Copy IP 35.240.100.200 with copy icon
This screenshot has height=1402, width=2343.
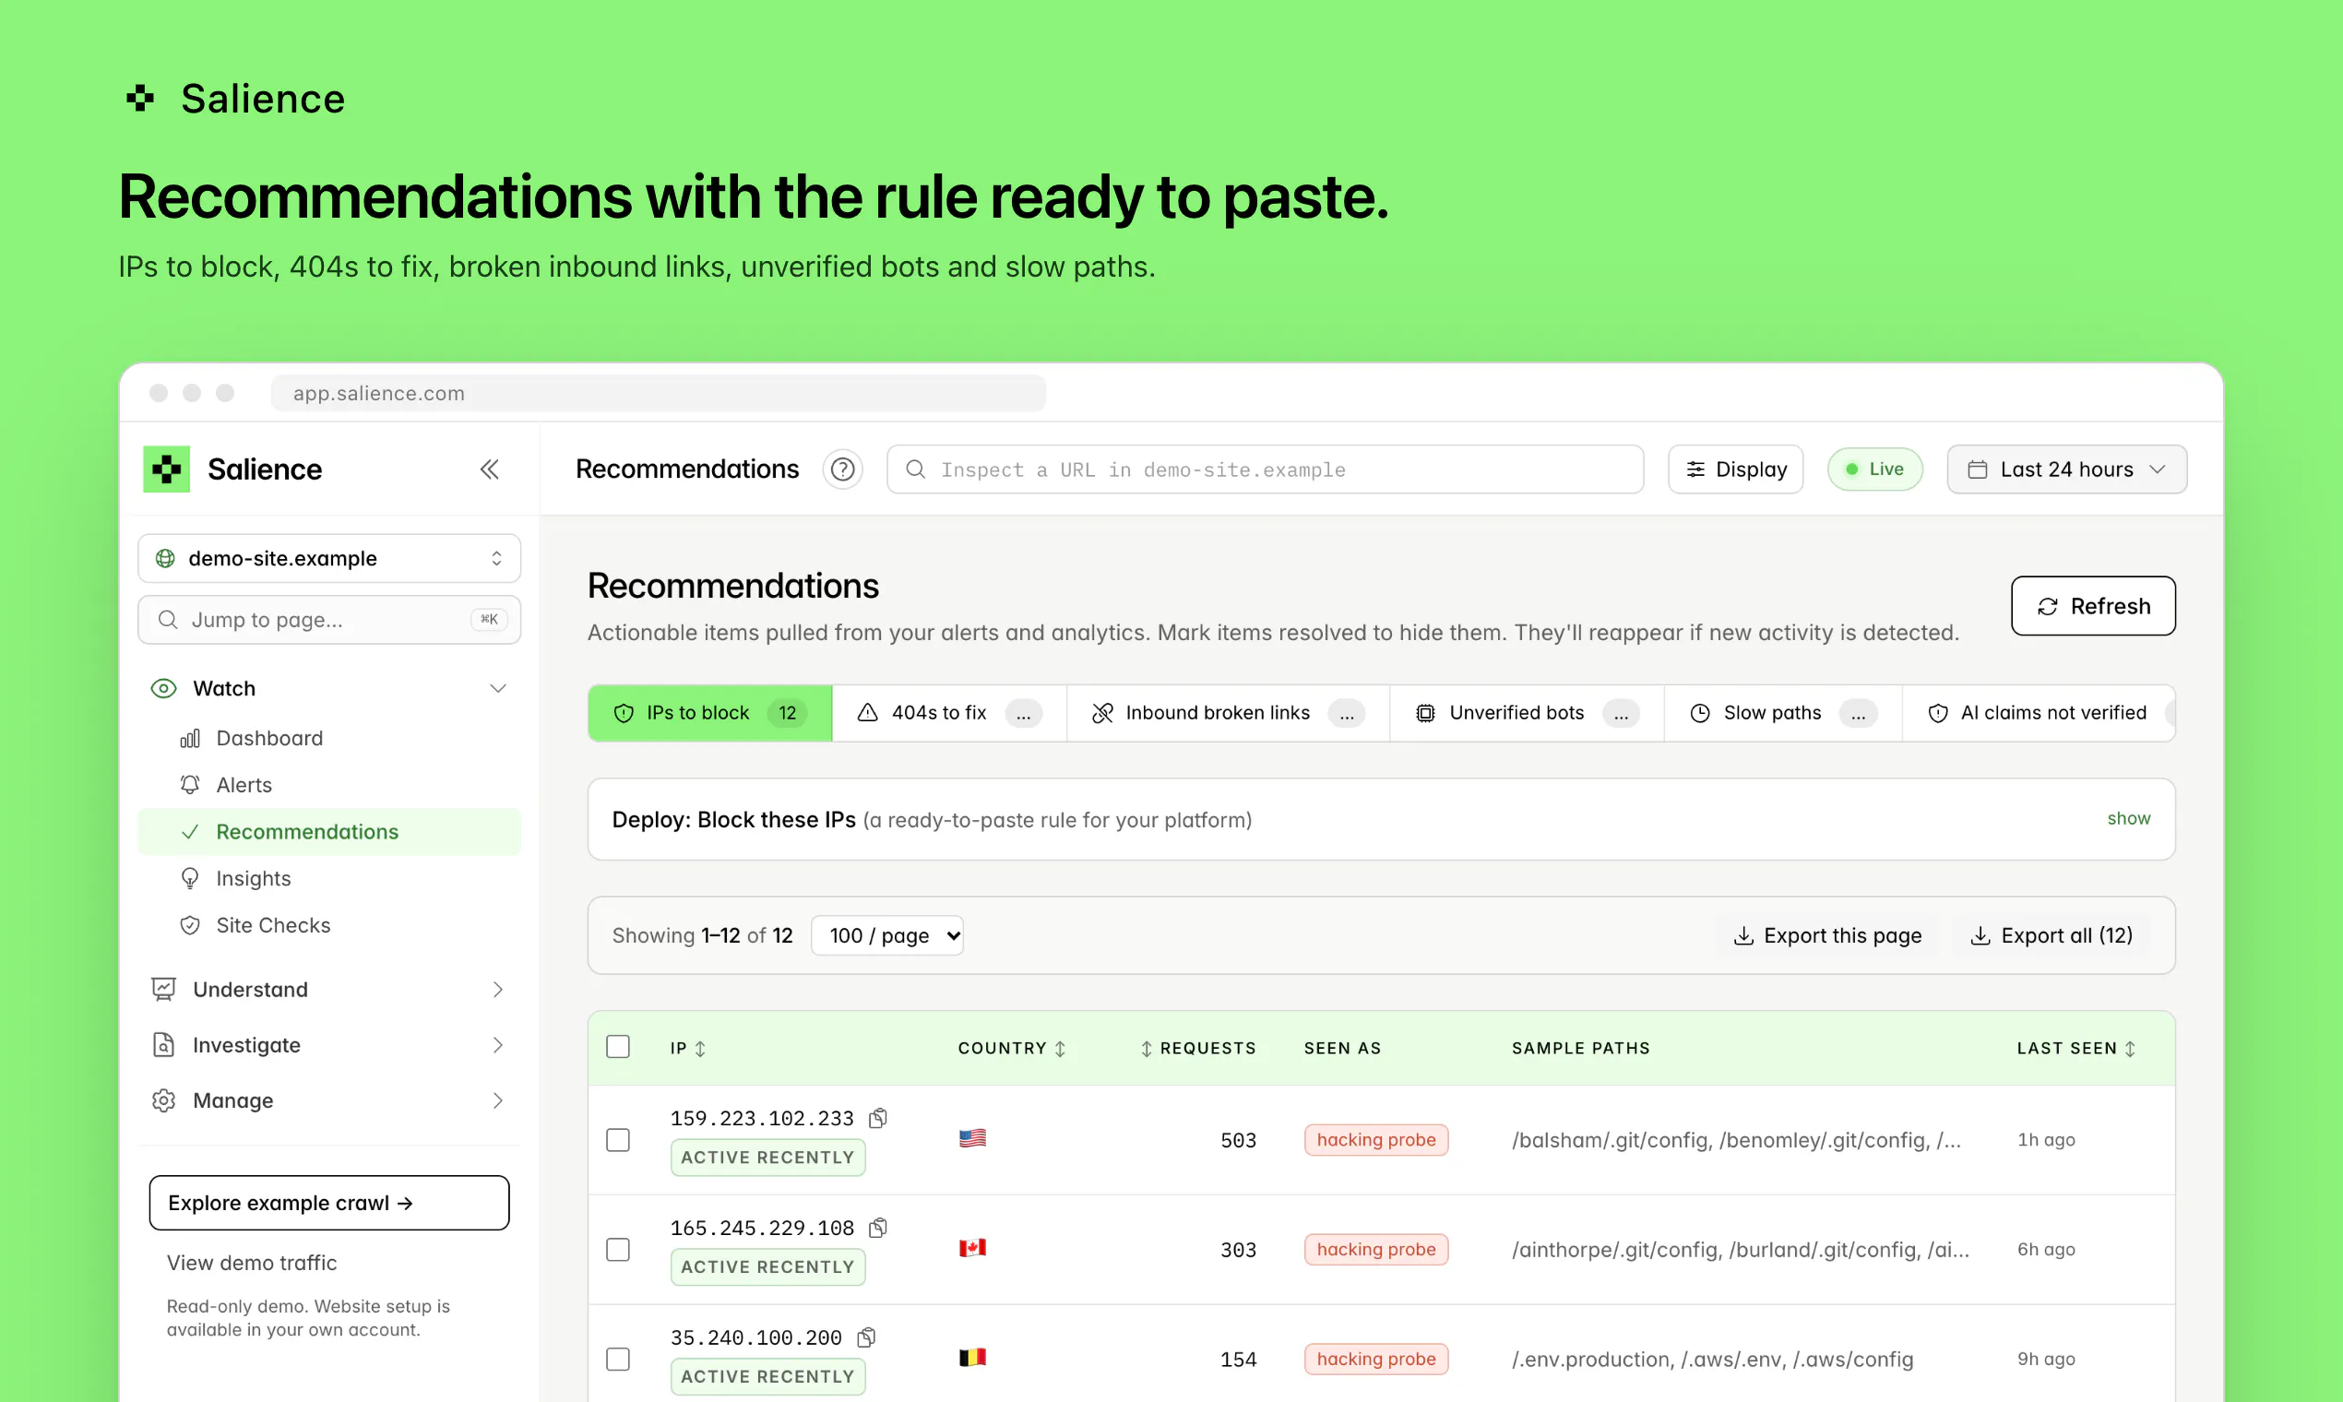pyautogui.click(x=865, y=1337)
